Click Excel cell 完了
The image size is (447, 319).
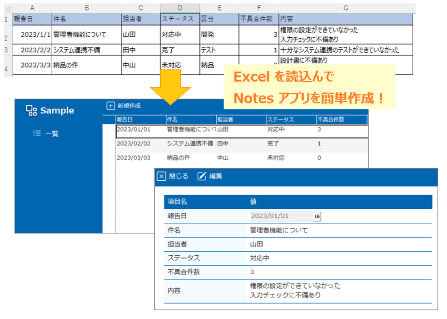(180, 50)
